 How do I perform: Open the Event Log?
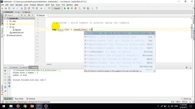(x=186, y=99)
